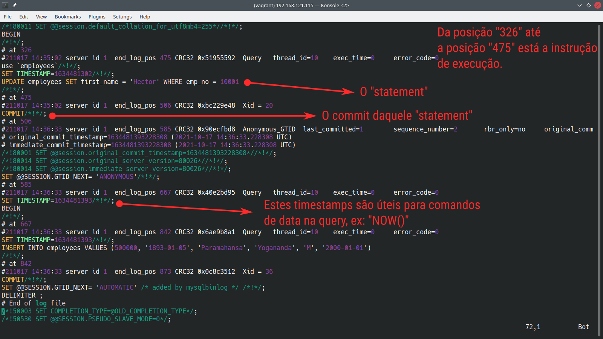Image resolution: width=603 pixels, height=339 pixels.
Task: Click the red dot near SET TIMESTAMP=1634481393
Action: tap(119, 204)
